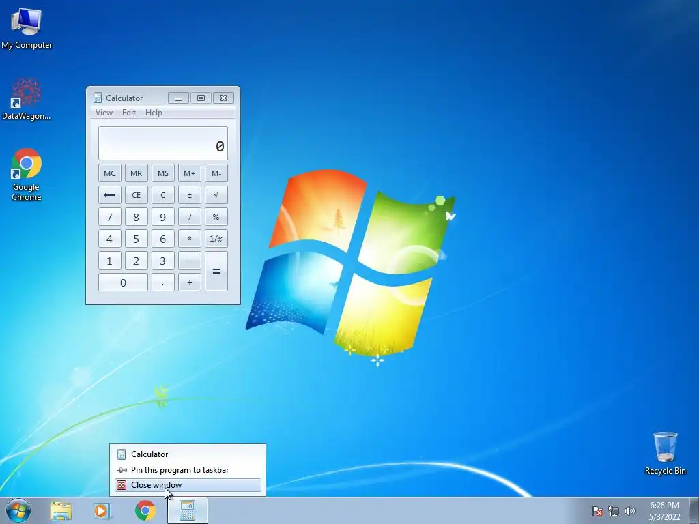The height and width of the screenshot is (524, 699).
Task: Open Chrome from the taskbar
Action: [x=145, y=510]
